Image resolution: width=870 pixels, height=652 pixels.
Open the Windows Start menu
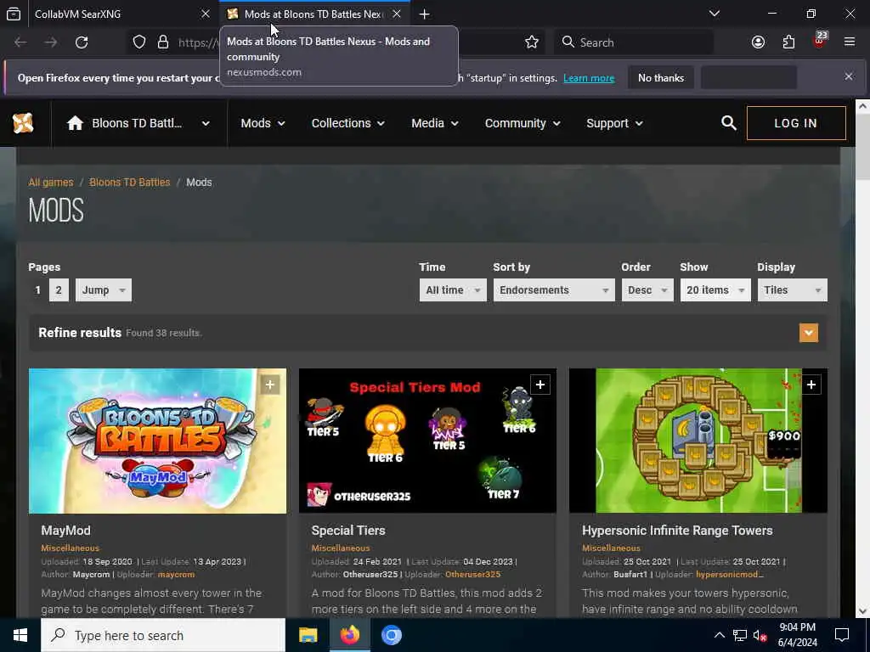pos(20,635)
